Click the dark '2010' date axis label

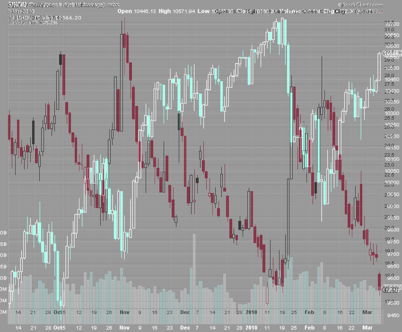pos(251,312)
